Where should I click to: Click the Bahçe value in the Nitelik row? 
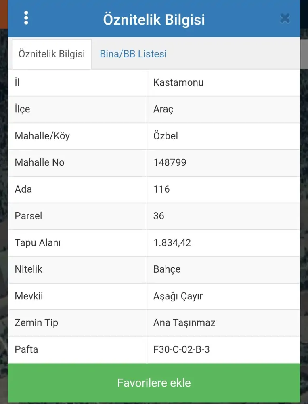point(167,269)
